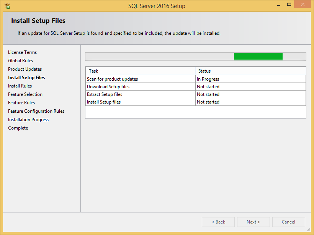Open Product Updates step in sidebar

[25, 69]
